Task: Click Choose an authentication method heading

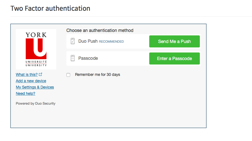Action: (100, 30)
